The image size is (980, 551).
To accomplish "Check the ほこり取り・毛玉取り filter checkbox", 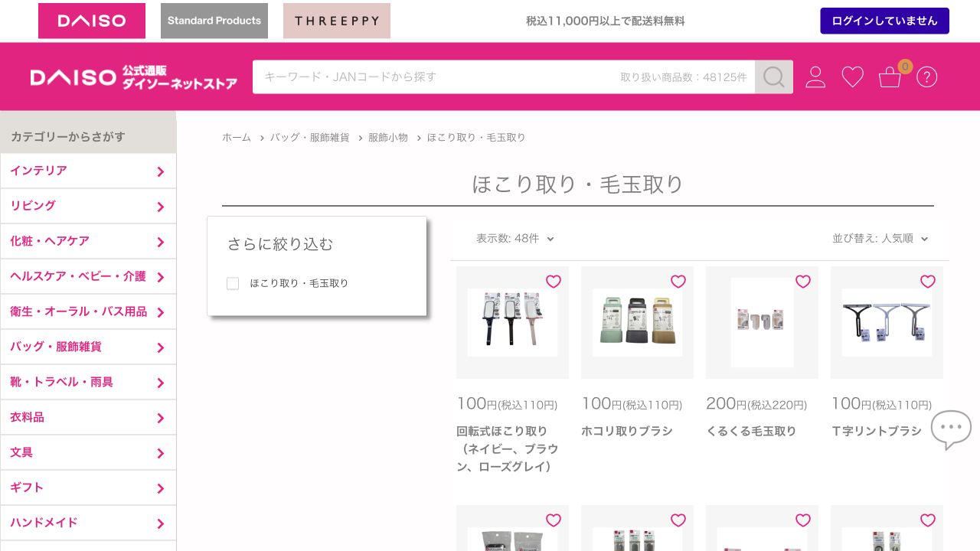I will 233,284.
